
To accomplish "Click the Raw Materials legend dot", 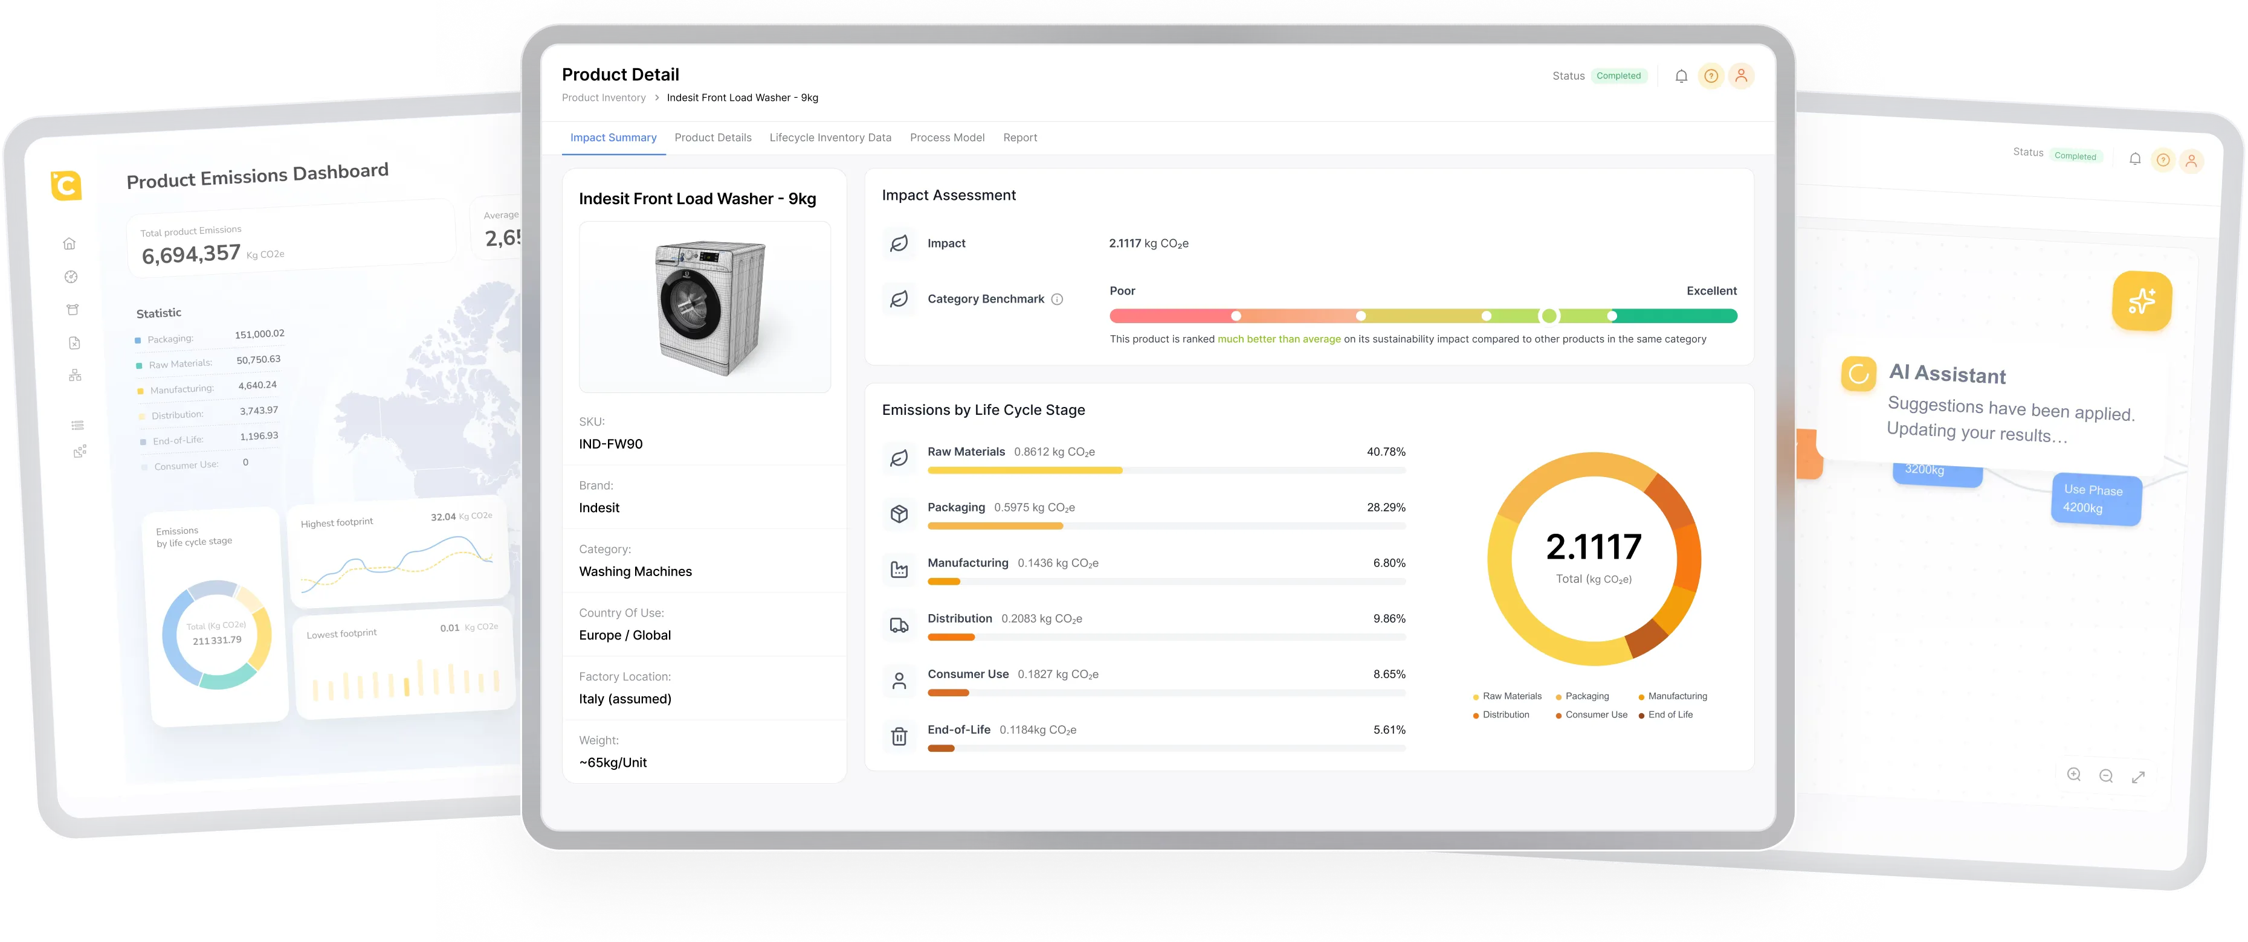I will click(1476, 697).
